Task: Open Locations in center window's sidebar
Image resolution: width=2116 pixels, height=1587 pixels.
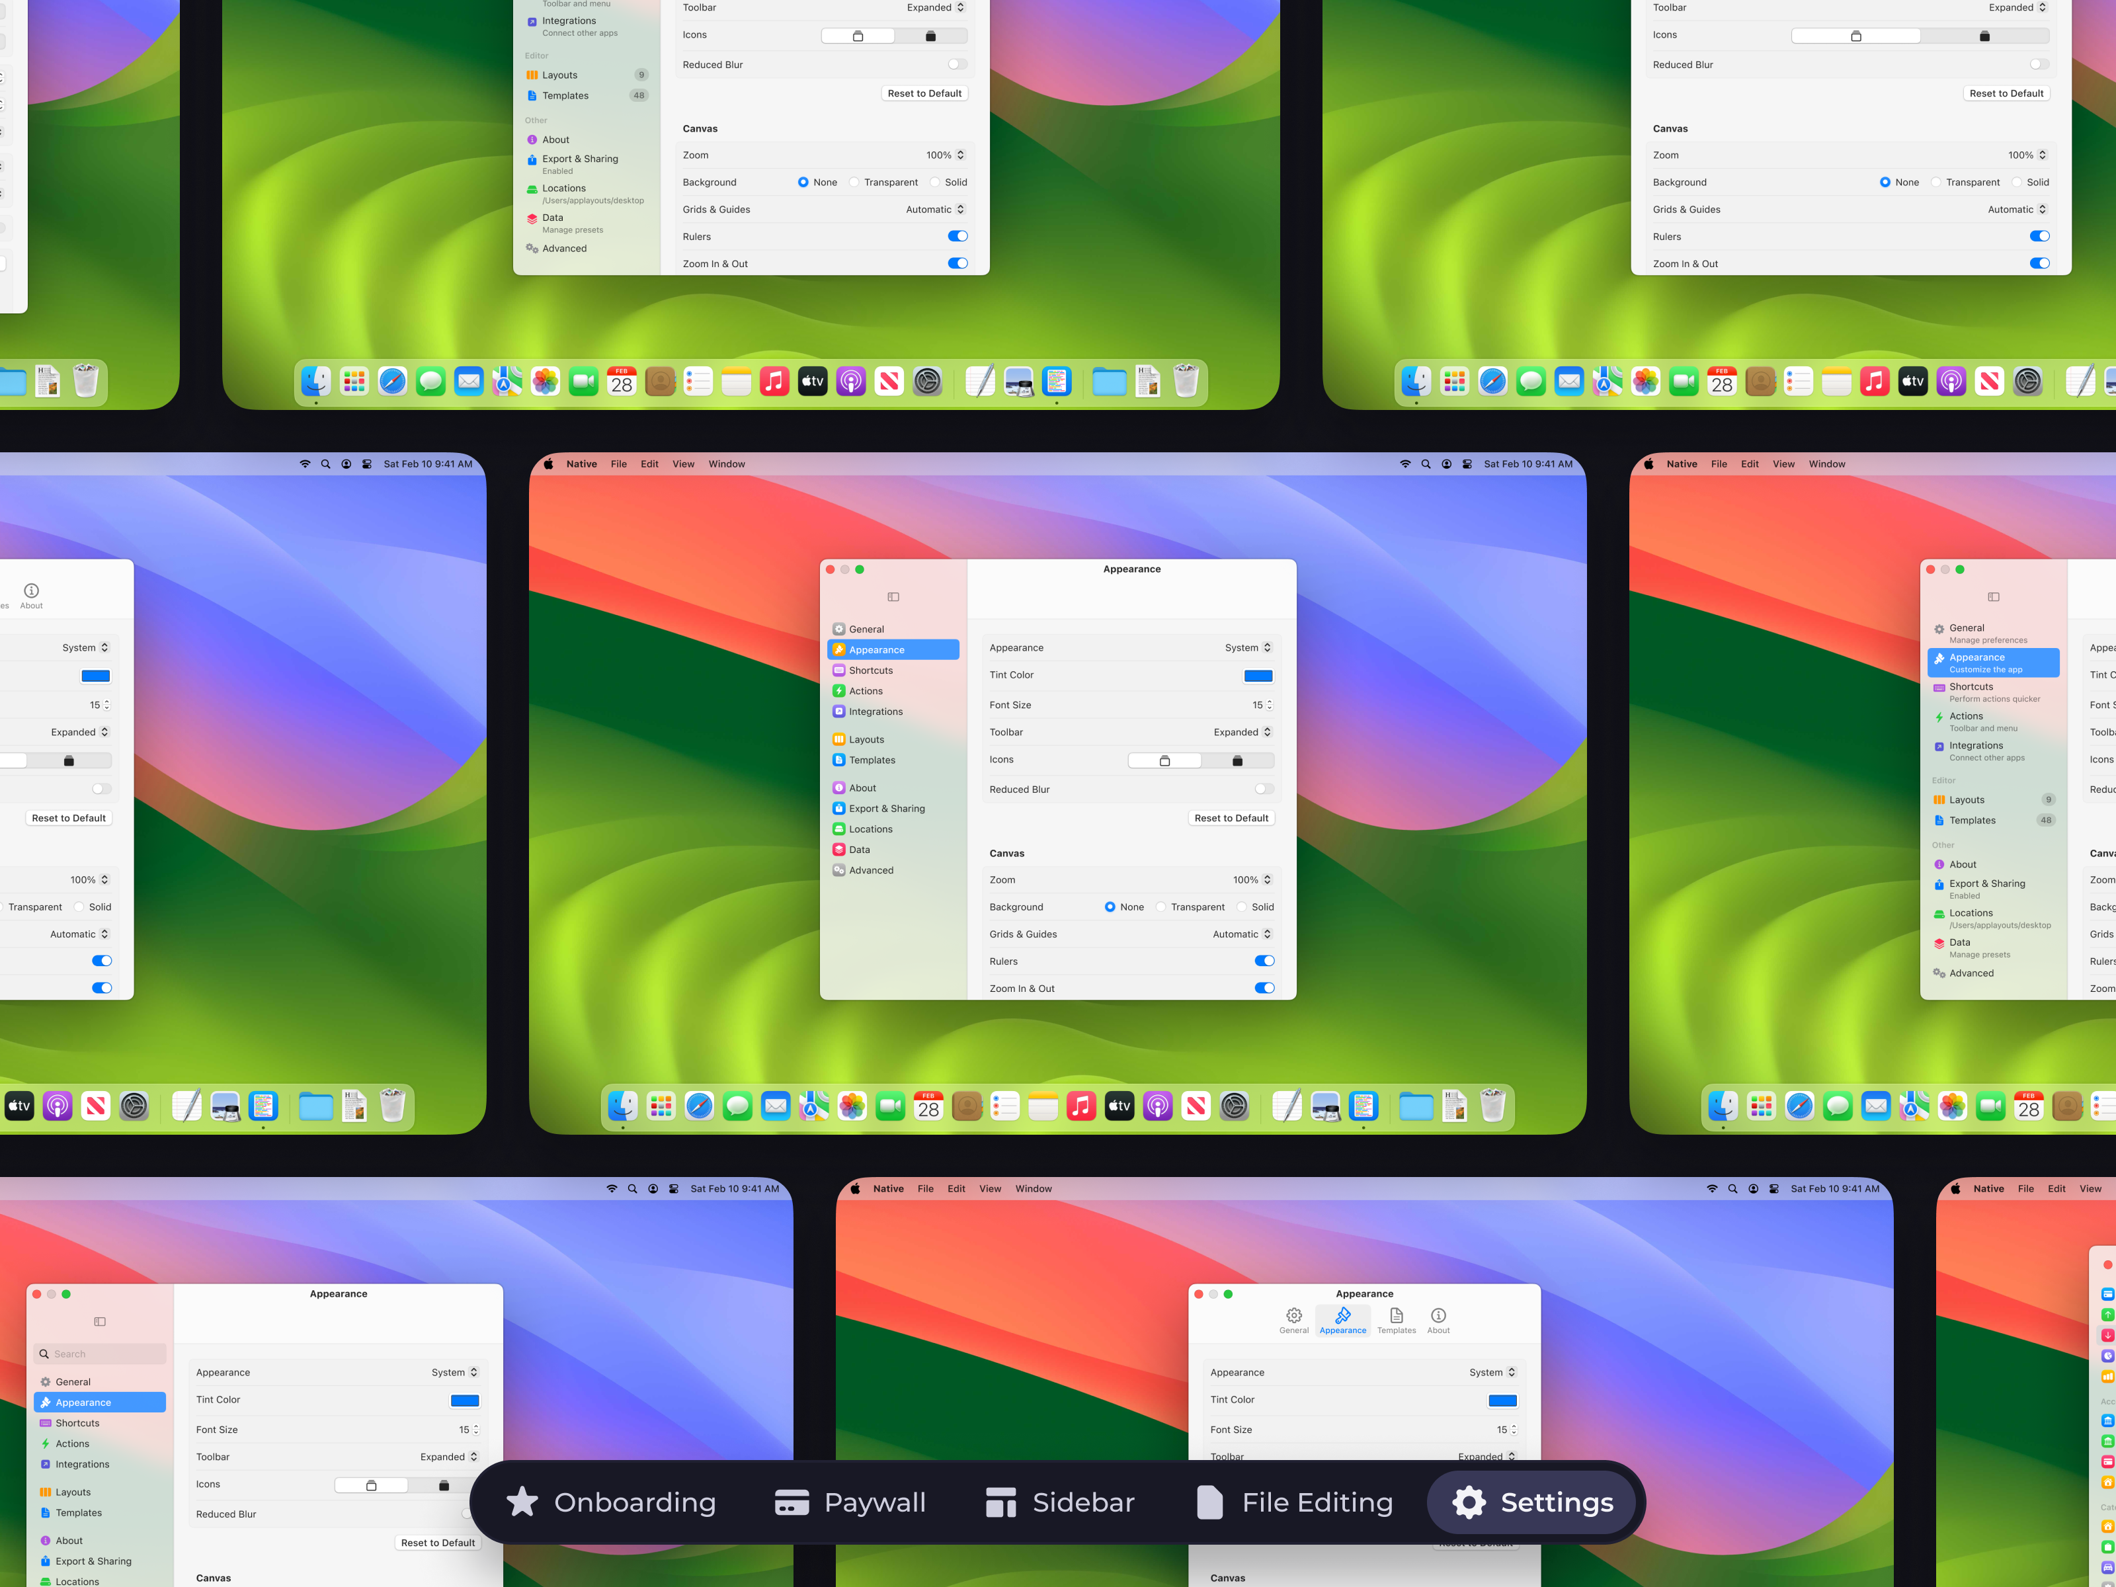Action: tap(893, 829)
